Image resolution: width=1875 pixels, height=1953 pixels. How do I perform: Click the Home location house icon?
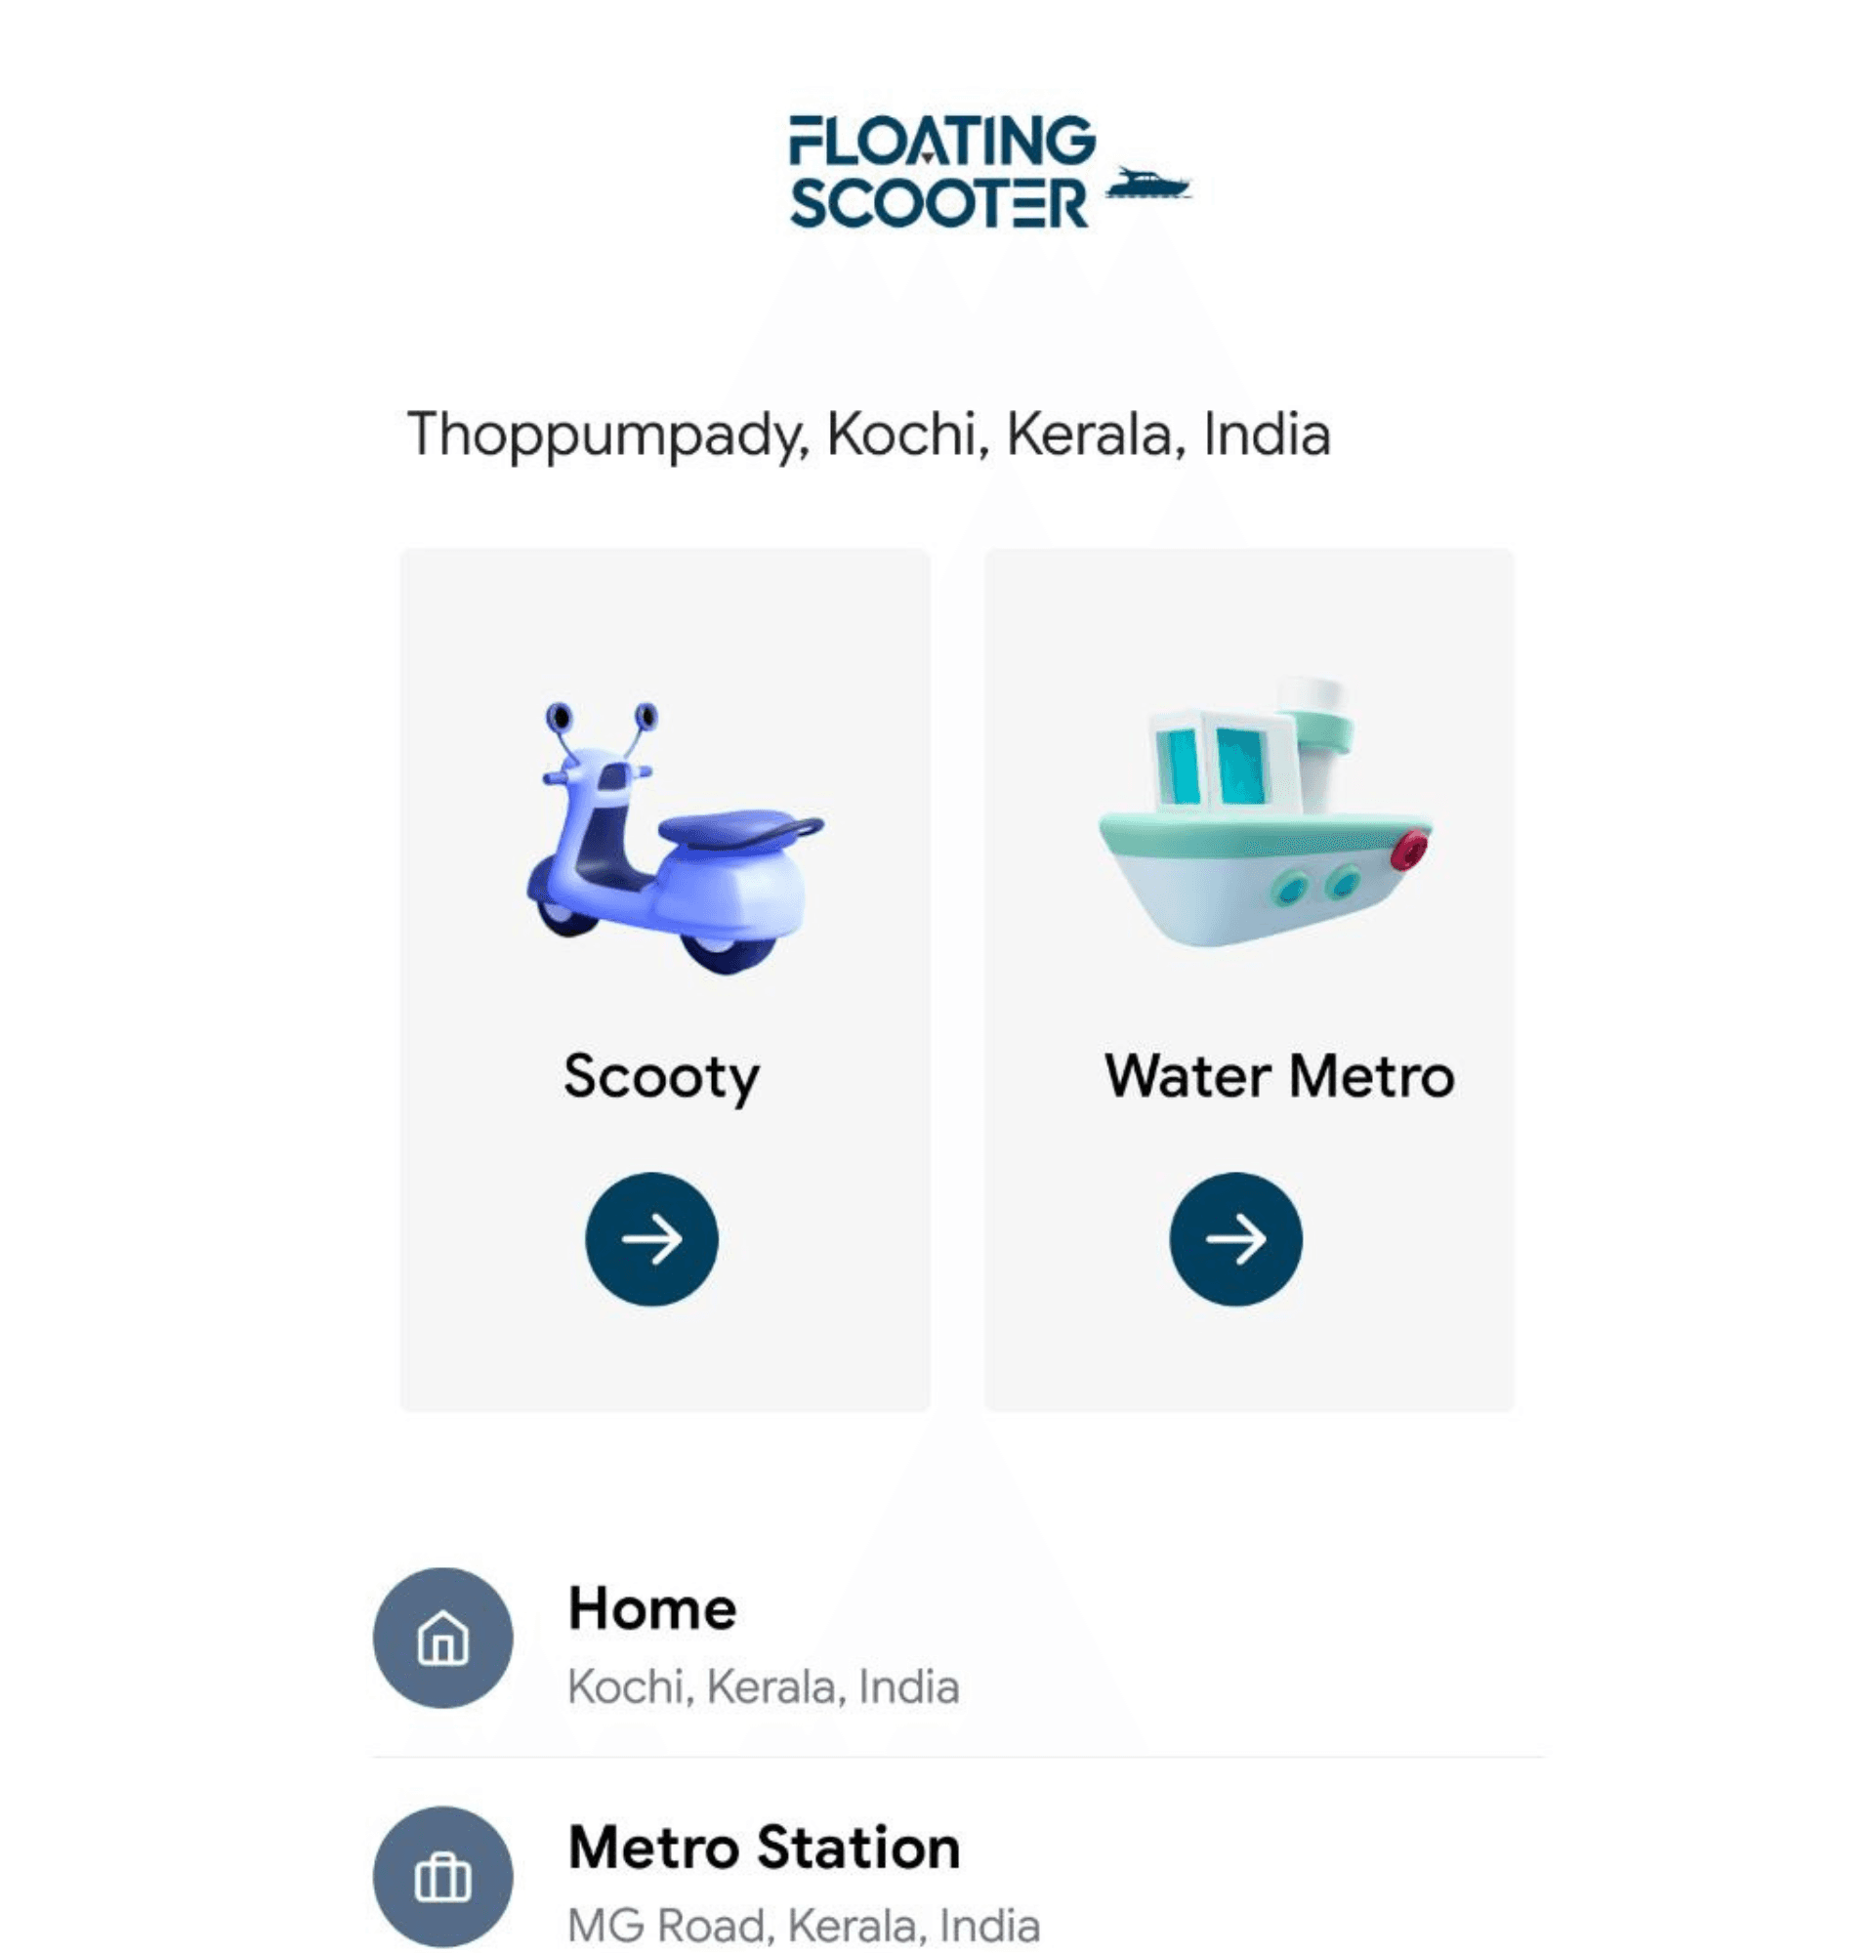click(442, 1638)
